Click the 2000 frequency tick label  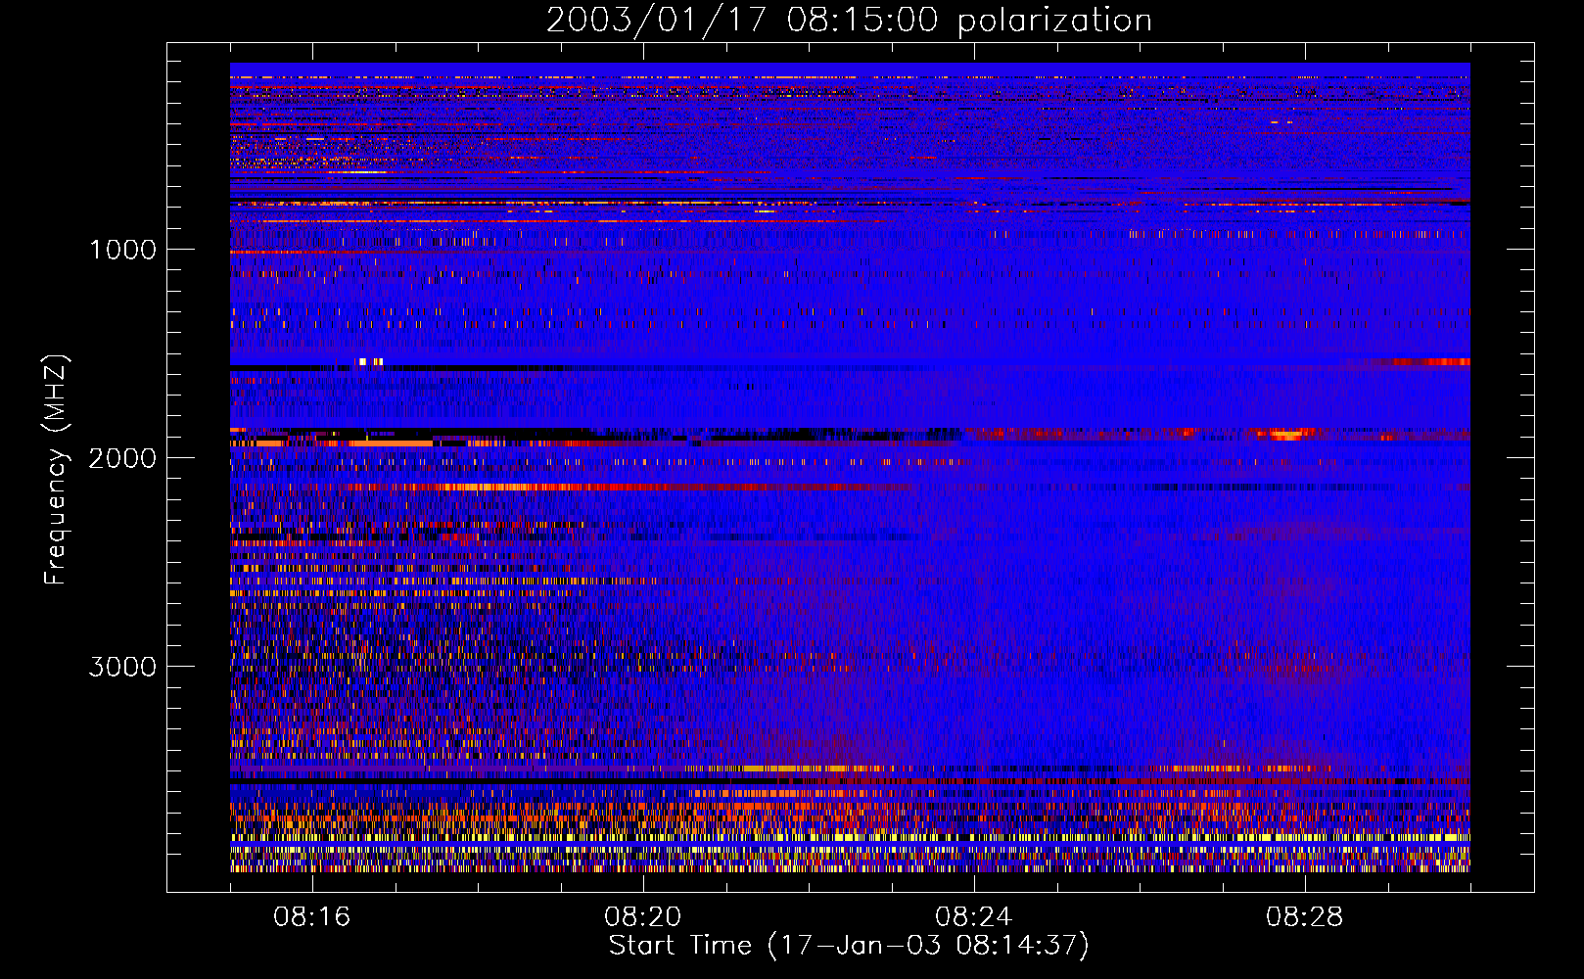coord(122,458)
